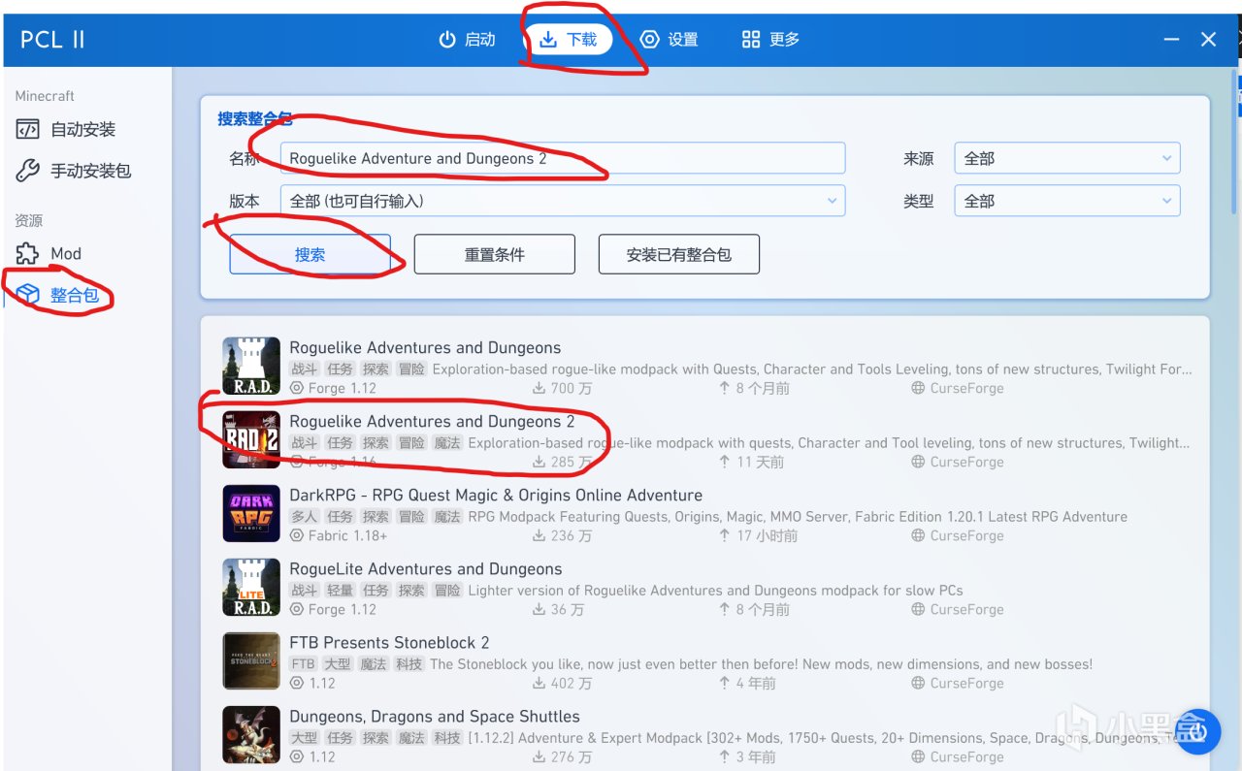Click the update arrow icon beside "11 天前"
This screenshot has height=771, width=1242.
click(724, 462)
